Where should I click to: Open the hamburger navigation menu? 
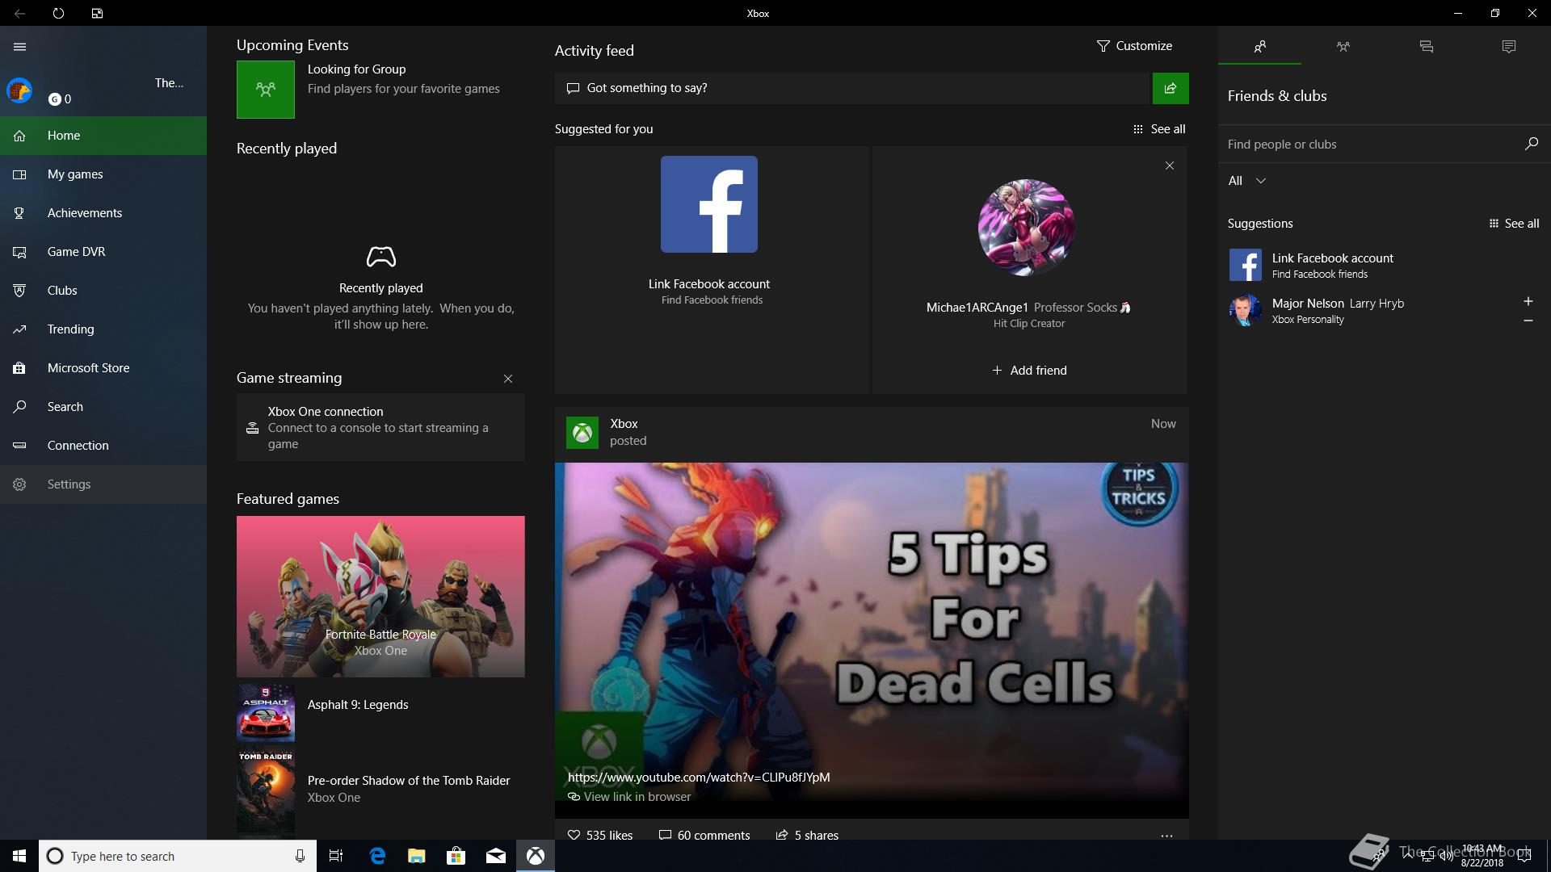(x=19, y=47)
